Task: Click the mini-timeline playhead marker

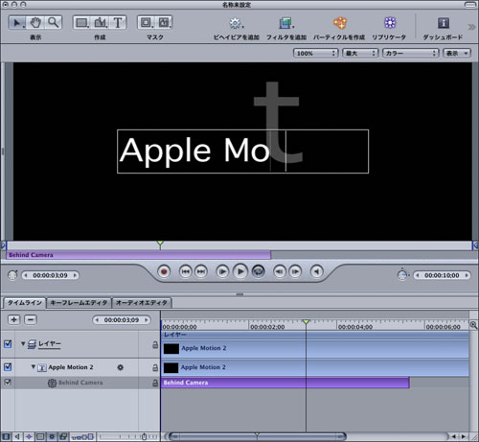Action: (x=160, y=244)
